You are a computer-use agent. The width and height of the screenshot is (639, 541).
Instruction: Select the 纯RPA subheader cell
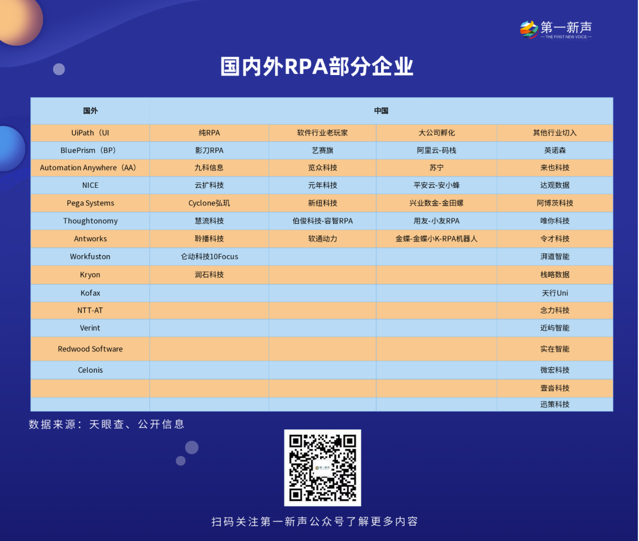(209, 133)
